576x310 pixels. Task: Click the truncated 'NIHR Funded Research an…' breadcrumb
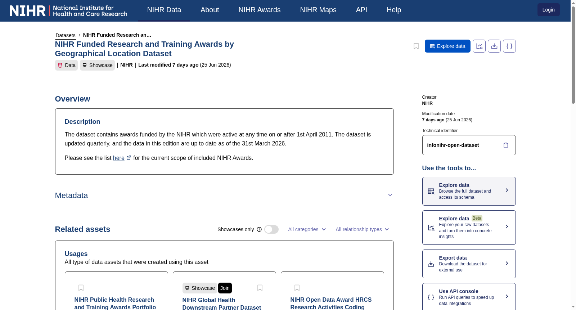tap(117, 35)
